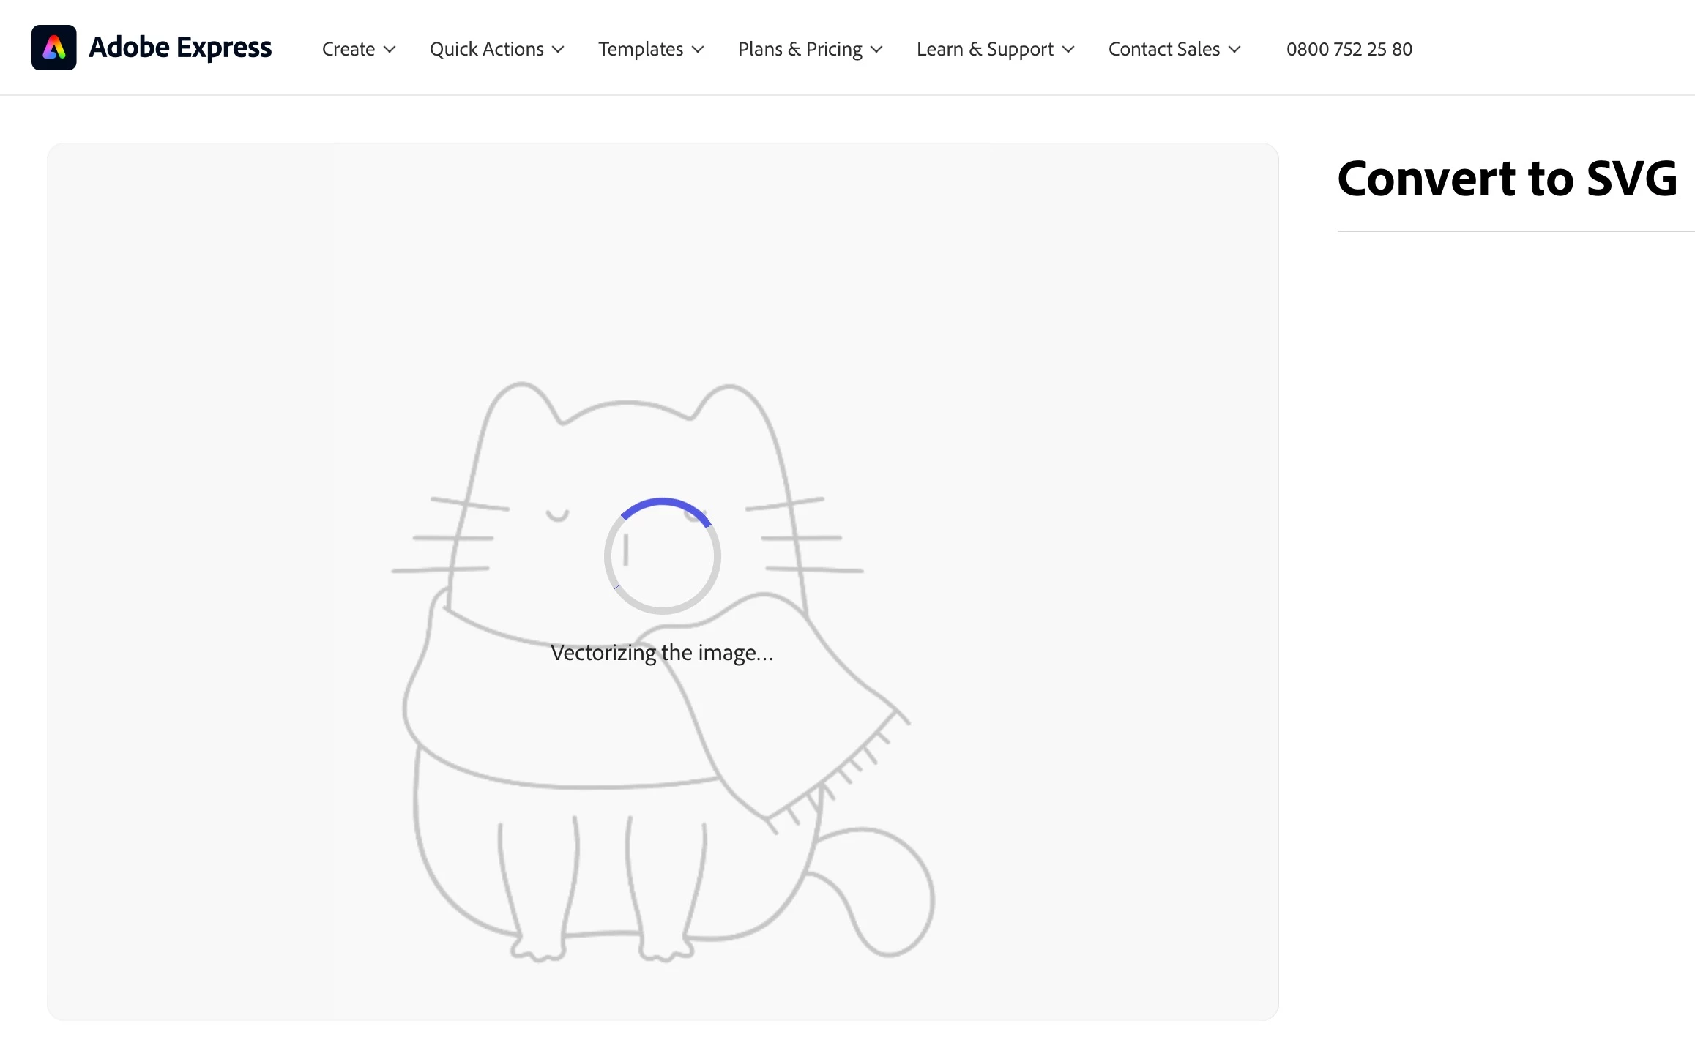Click the chevron next to Templates
Viewport: 1695px width, 1059px height.
(x=698, y=50)
